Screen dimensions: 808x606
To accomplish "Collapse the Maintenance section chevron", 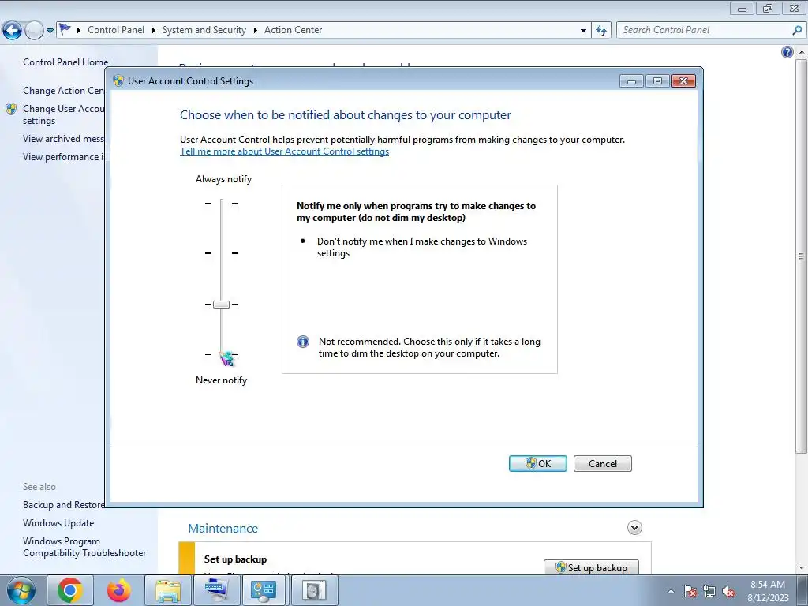I will 634,528.
